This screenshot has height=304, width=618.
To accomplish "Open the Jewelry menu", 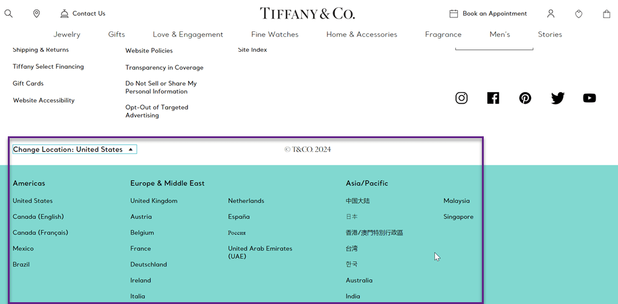I will pos(67,34).
